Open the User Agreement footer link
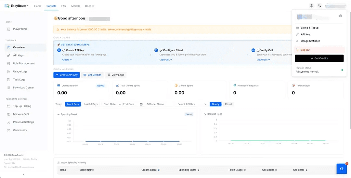This screenshot has height=178, width=351. click(12, 159)
